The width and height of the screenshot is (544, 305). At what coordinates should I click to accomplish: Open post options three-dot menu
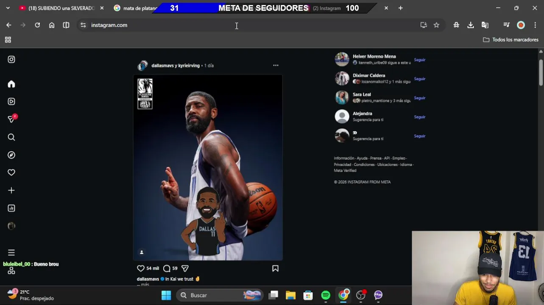click(x=276, y=65)
